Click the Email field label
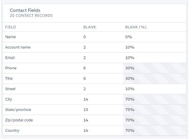The width and height of the screenshot is (190, 139). click(10, 58)
